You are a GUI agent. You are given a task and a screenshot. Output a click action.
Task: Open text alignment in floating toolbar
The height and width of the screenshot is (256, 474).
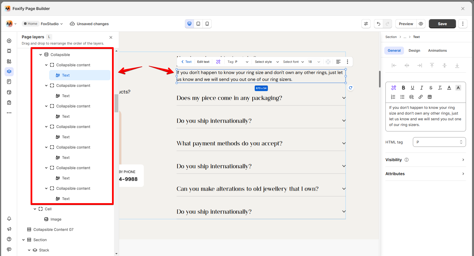[x=338, y=62]
